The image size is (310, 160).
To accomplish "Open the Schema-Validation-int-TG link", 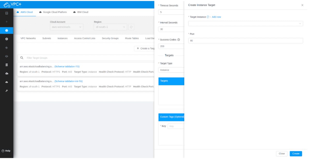I will (x=68, y=81).
